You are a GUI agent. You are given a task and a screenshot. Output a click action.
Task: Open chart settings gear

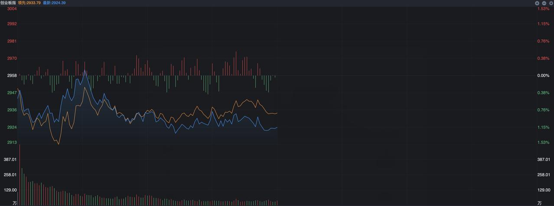pyautogui.click(x=551, y=3)
